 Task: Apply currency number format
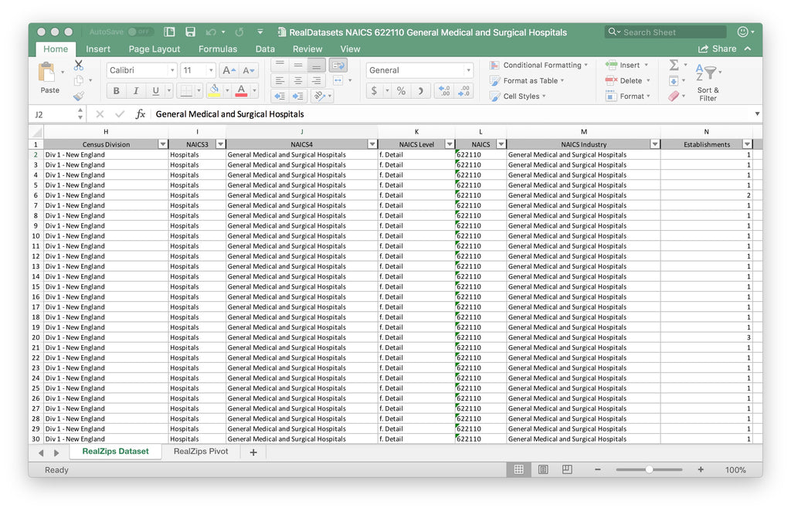(375, 91)
